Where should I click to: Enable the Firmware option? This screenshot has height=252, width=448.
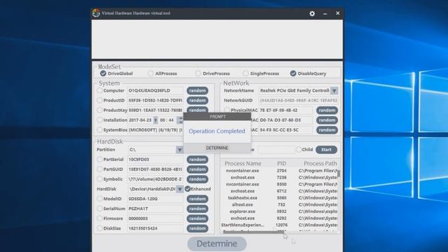(99, 218)
